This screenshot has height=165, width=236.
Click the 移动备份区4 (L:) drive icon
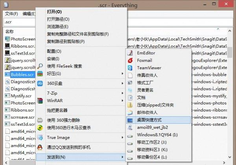pos(130,158)
